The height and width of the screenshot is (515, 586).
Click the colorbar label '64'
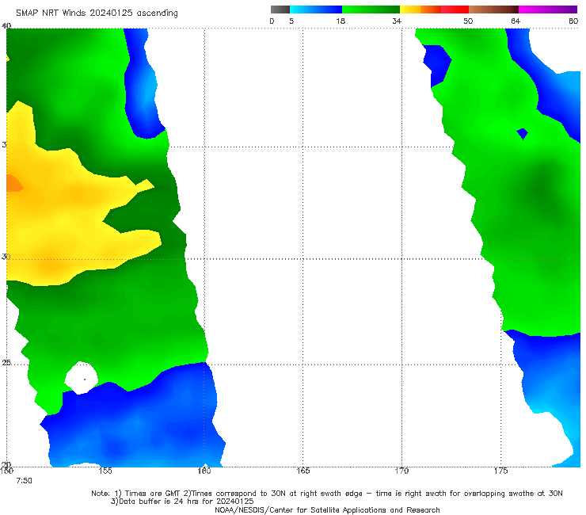pos(516,21)
